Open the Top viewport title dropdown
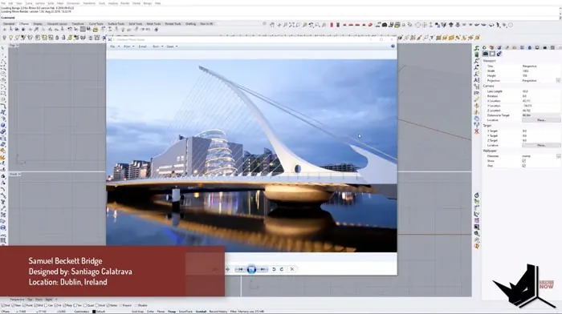Viewport: 562px width, 314px height. click(x=18, y=46)
